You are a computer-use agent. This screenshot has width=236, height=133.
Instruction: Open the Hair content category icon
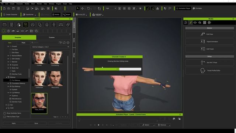click(33, 25)
